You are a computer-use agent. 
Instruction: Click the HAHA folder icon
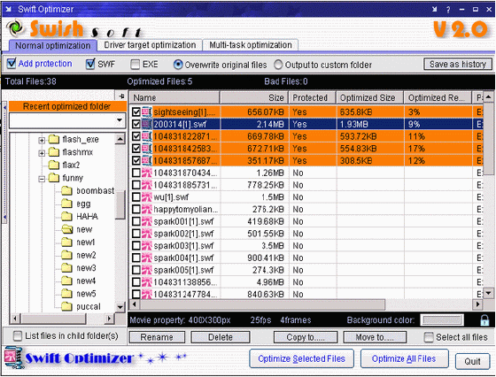tap(66, 217)
